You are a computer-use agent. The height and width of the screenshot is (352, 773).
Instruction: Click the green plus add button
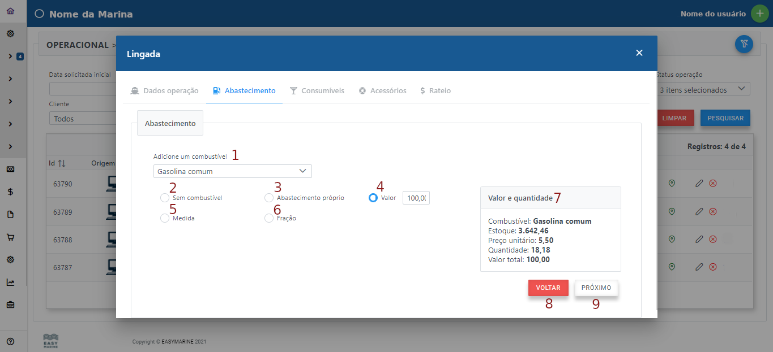point(759,14)
